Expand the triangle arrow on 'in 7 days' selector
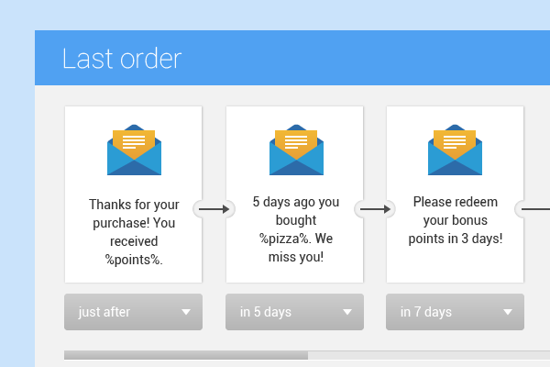Viewport: 550px width, 367px height. (x=508, y=312)
